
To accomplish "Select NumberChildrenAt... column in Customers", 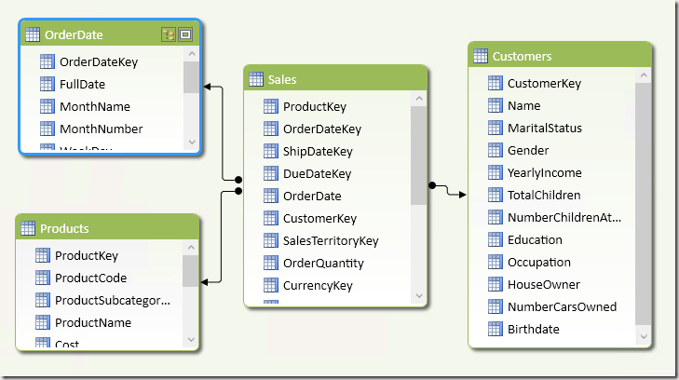I will tap(564, 217).
